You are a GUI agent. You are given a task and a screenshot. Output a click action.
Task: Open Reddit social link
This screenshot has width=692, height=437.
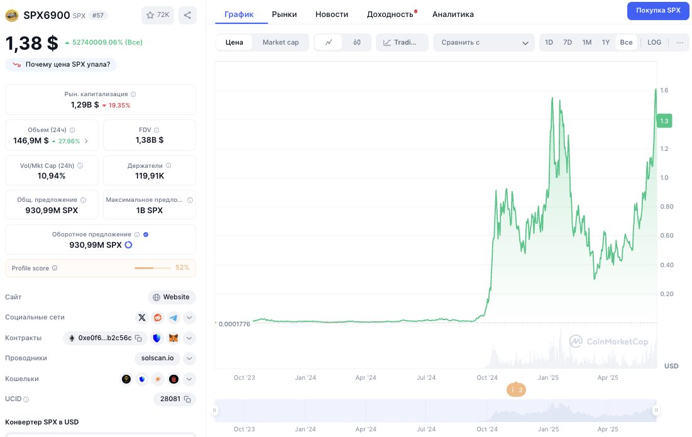pos(158,318)
